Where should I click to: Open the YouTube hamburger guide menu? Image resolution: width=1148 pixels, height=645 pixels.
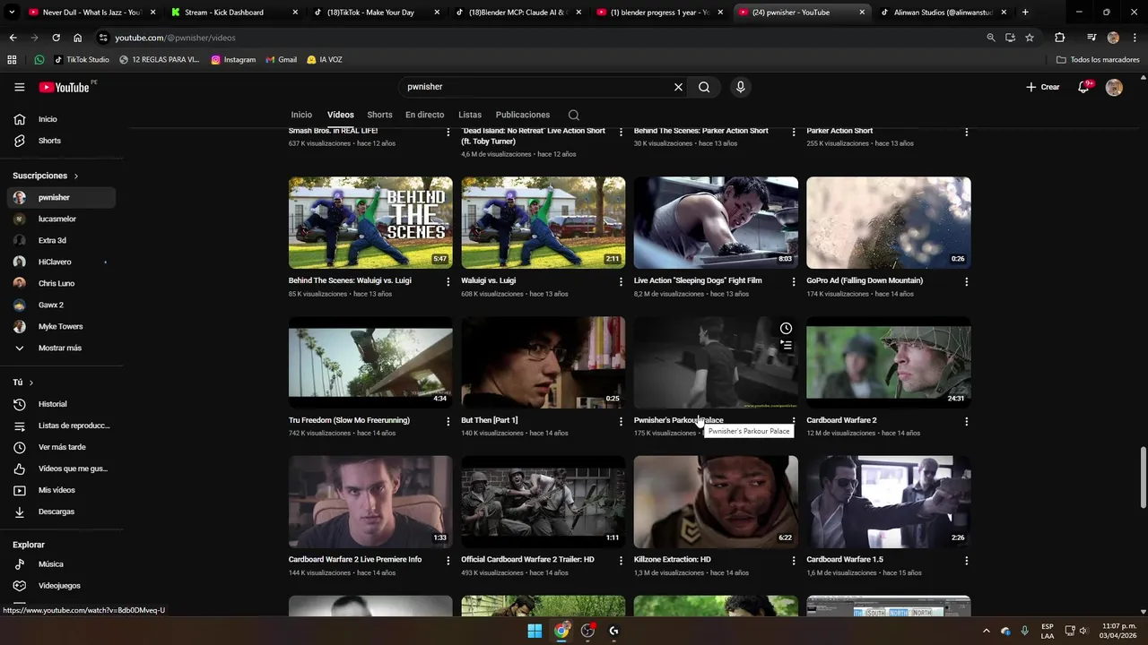click(x=19, y=87)
